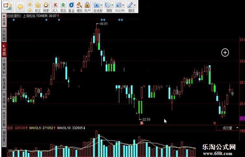Click the circled plus zoom icon

coord(225,53)
